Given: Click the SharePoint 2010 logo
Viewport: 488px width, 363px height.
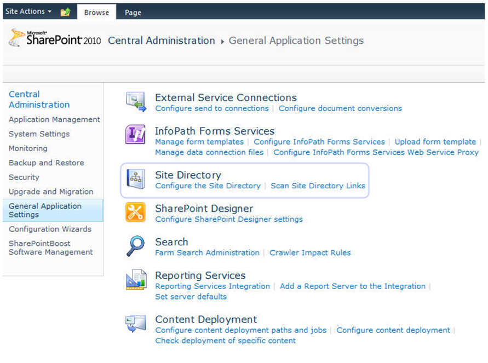Looking at the screenshot, I should [x=55, y=38].
